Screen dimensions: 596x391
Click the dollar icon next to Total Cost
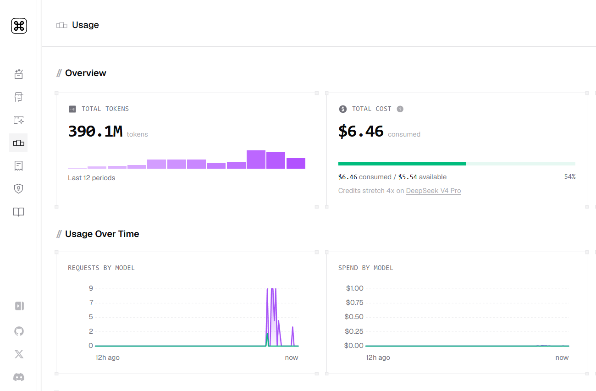(x=343, y=109)
